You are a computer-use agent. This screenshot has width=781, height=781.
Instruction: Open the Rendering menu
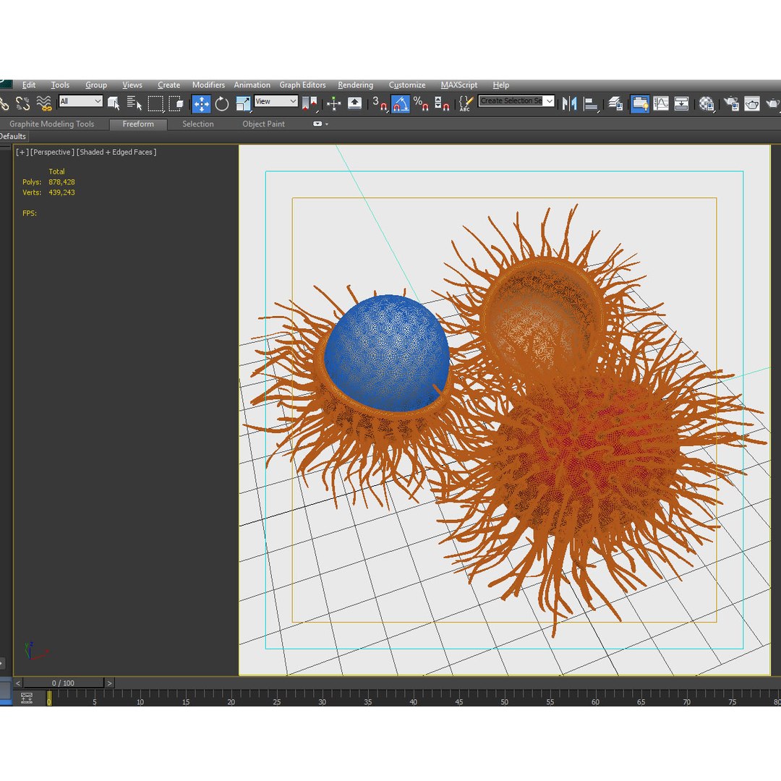point(355,85)
